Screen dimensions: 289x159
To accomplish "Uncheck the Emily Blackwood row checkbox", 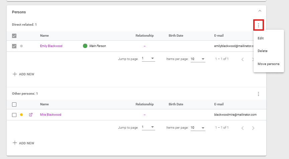I will click(x=14, y=46).
